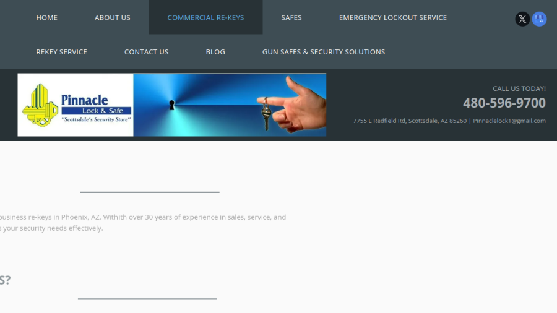Navigate to Contact Us
The image size is (557, 313).
point(146,52)
